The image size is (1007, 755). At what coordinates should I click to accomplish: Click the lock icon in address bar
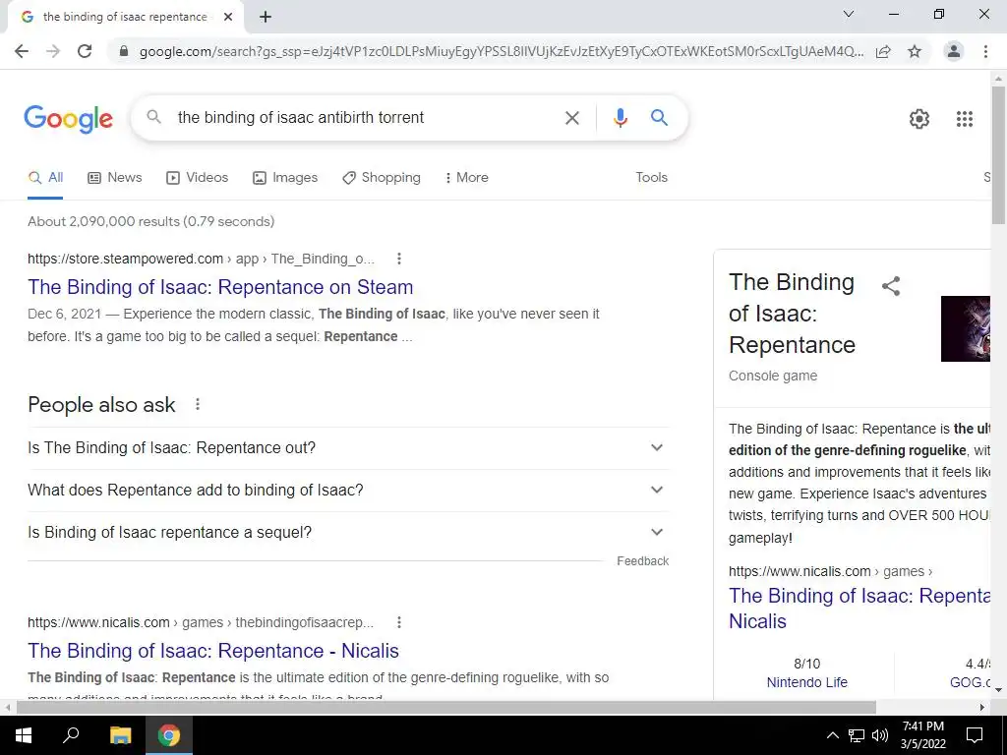(124, 51)
